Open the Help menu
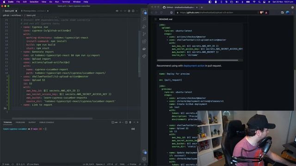The width and height of the screenshot is (296, 166). [x=86, y=2]
